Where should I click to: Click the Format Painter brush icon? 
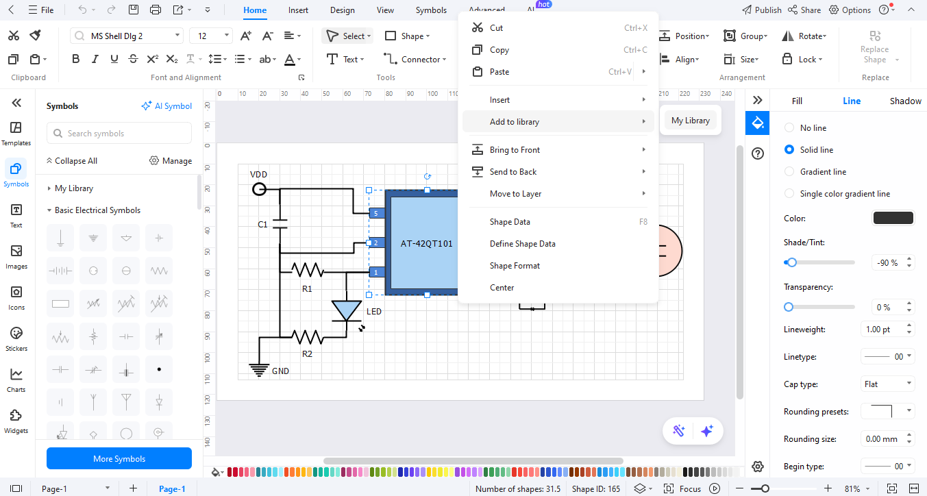coord(36,35)
